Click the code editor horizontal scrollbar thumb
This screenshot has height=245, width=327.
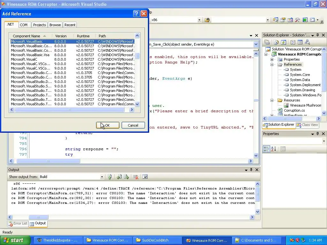48,161
